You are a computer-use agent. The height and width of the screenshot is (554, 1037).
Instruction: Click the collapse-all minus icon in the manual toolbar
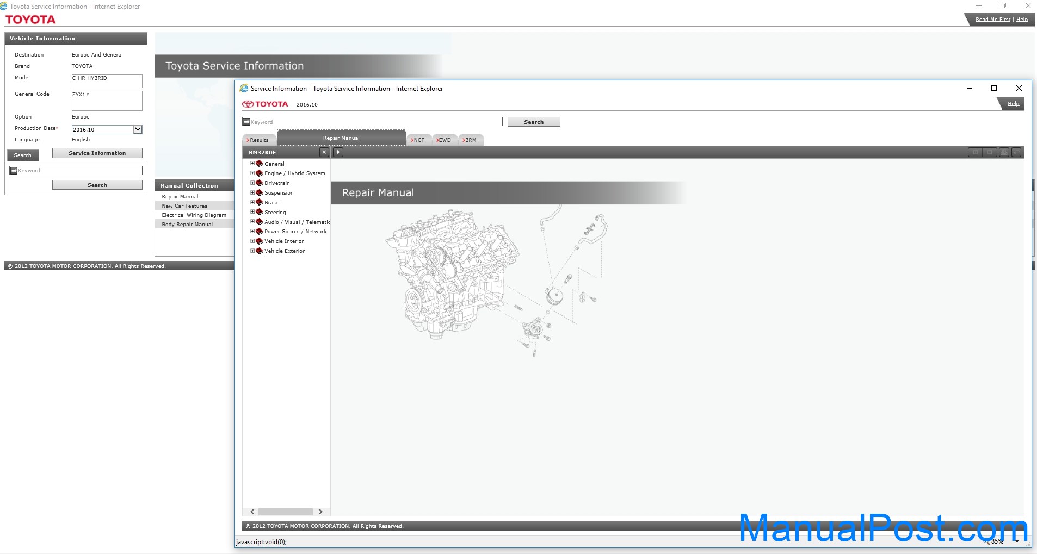(x=990, y=152)
